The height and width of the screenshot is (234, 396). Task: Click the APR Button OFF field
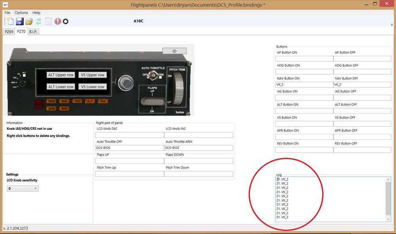(362, 137)
